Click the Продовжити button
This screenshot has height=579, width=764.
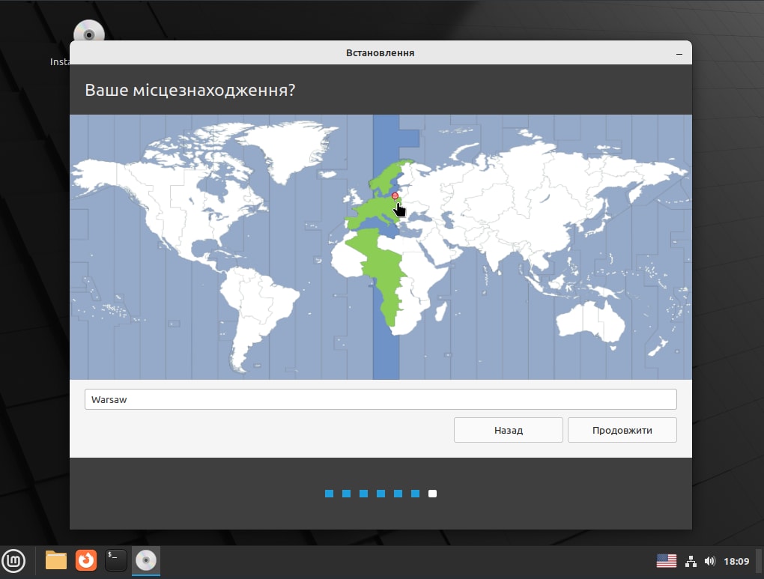622,430
